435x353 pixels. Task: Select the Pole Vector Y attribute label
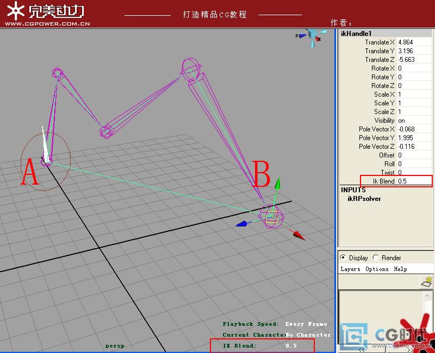pyautogui.click(x=376, y=138)
